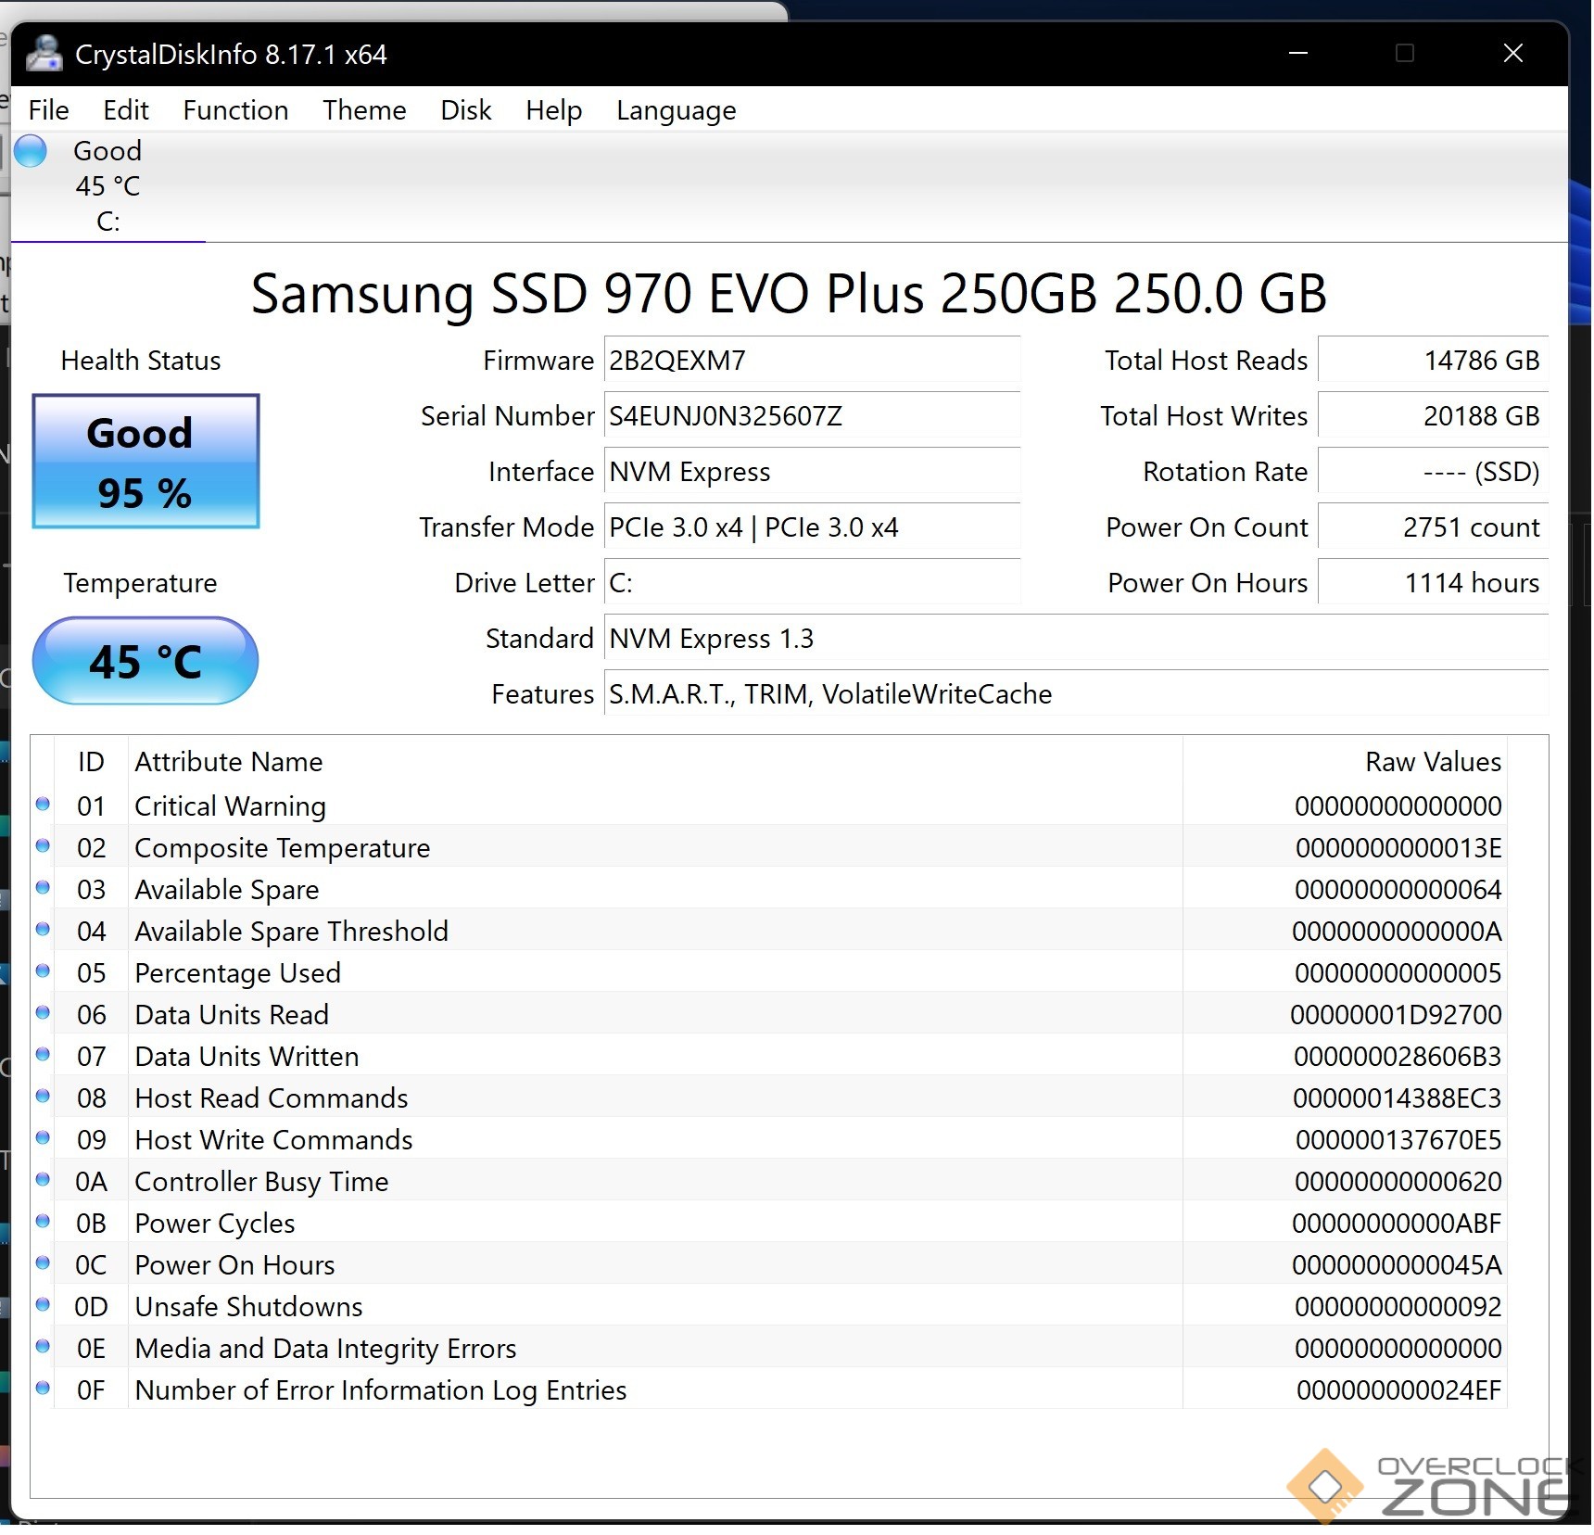Screen dimensions: 1594x1535
Task: Click the blue status orb for disk C:
Action: pos(31,151)
